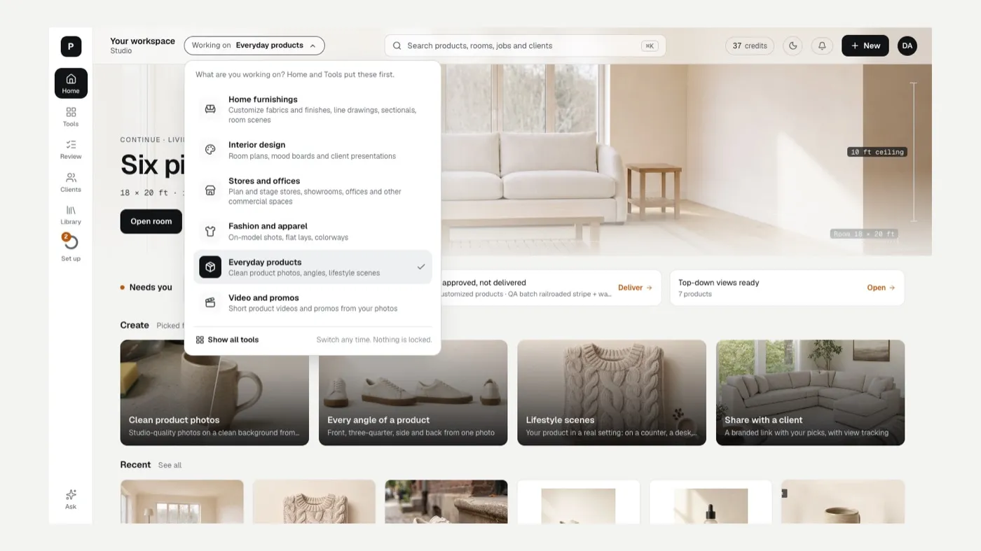Viewport: 981px width, 551px height.
Task: Click Show all tools
Action: click(227, 340)
